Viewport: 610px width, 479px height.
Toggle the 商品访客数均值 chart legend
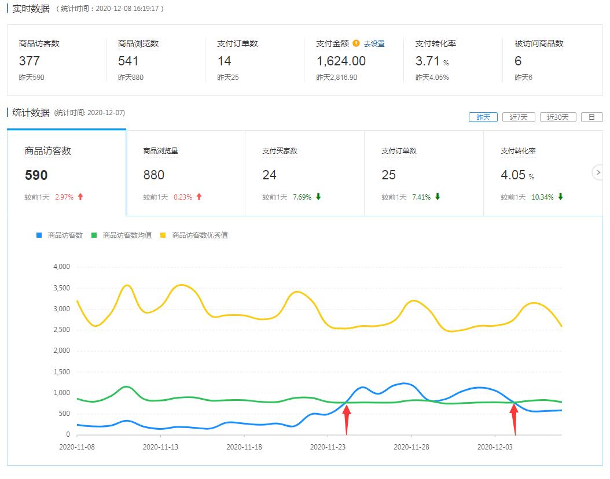coord(124,236)
